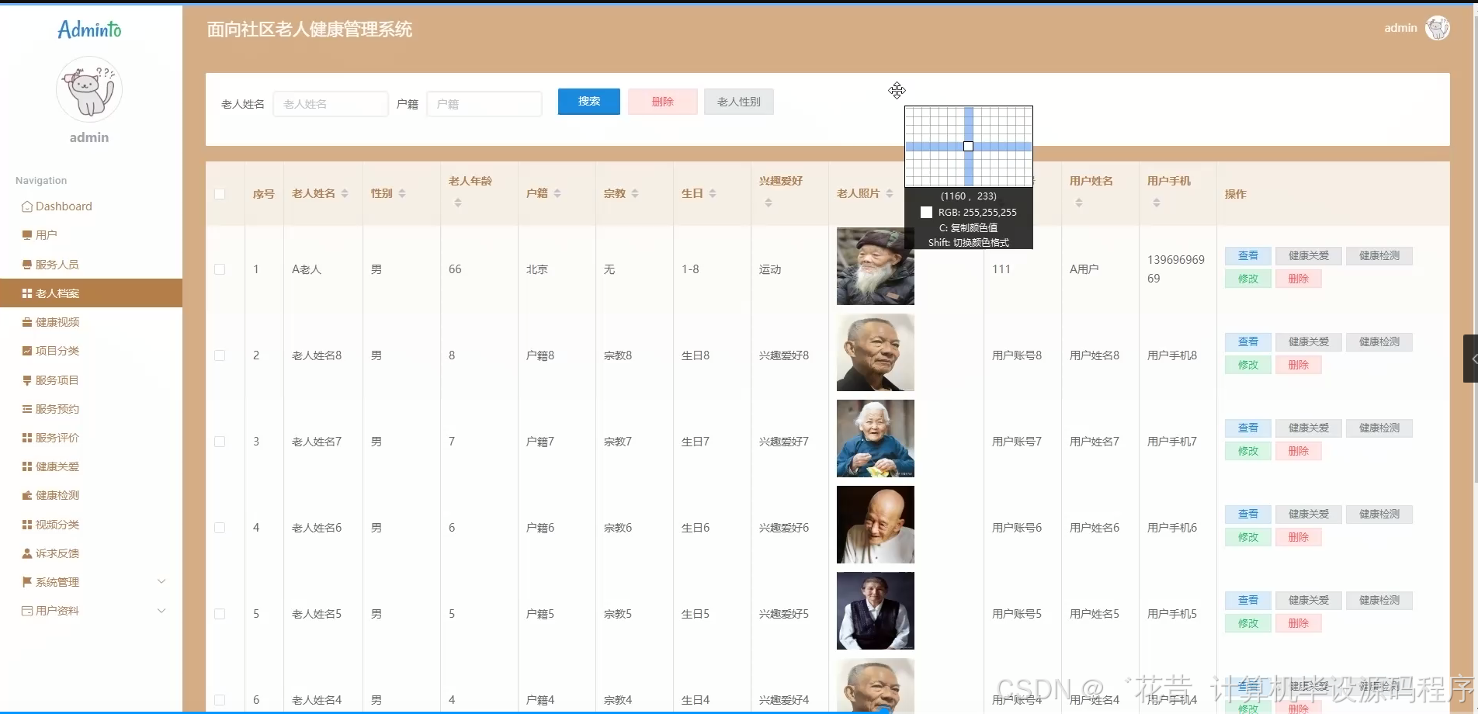Click the 139696969 phone number cell
The width and height of the screenshot is (1478, 714).
tap(1176, 269)
